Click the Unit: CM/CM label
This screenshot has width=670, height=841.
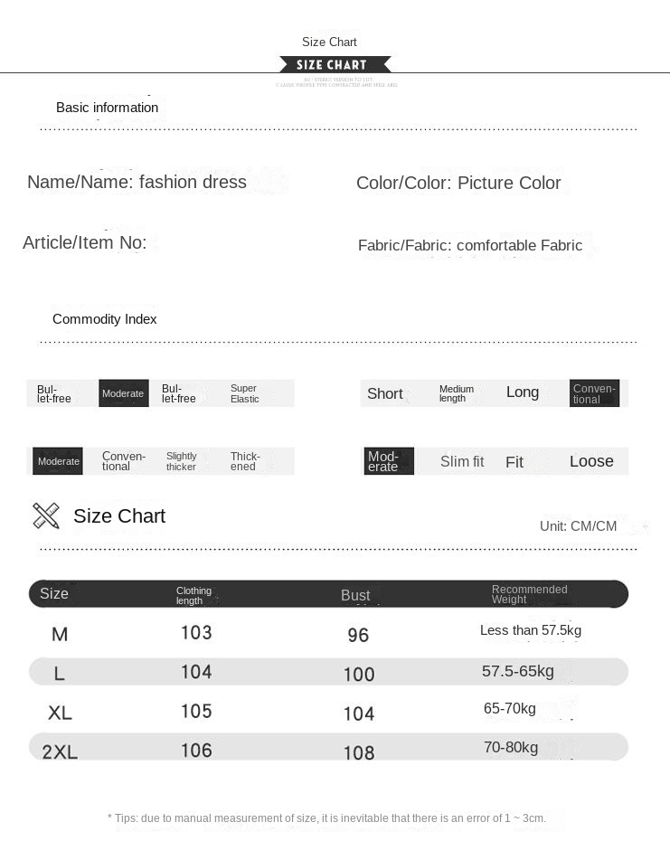578,526
